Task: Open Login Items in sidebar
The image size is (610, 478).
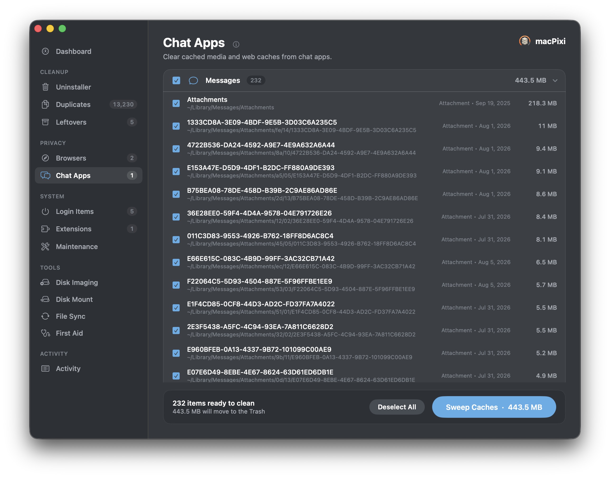Action: click(89, 211)
